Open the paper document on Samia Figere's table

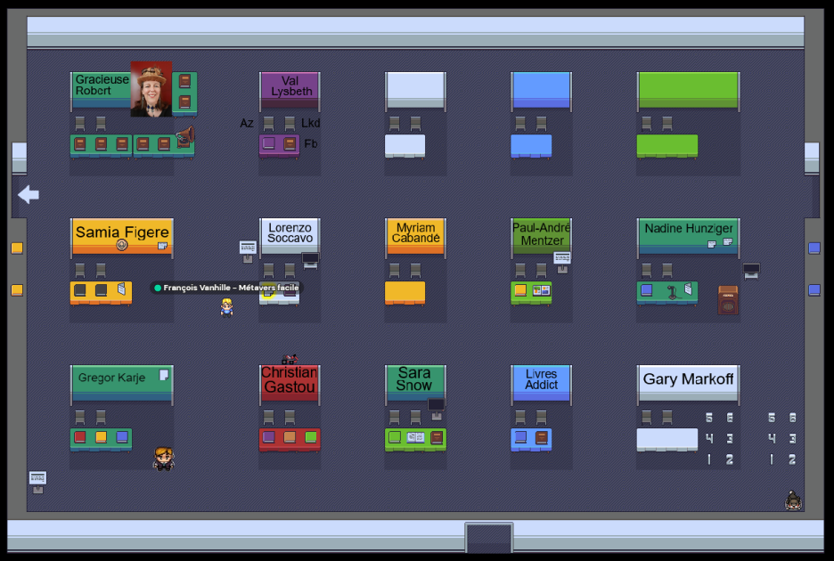click(x=122, y=289)
